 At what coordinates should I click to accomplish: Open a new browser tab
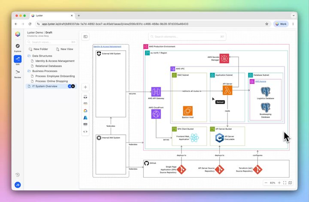click(x=79, y=15)
